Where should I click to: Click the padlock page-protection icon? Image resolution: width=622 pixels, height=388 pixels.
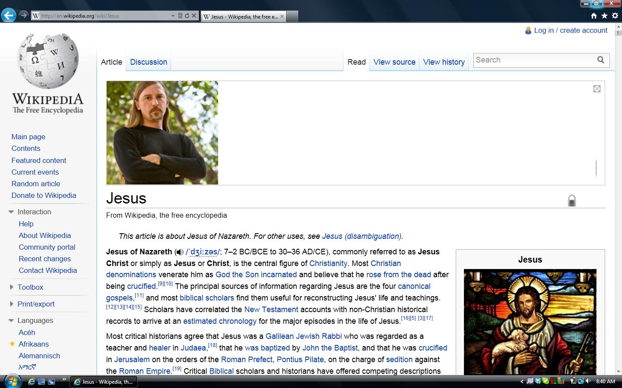571,200
